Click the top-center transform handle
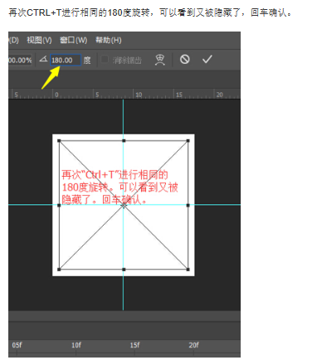 pyautogui.click(x=124, y=141)
